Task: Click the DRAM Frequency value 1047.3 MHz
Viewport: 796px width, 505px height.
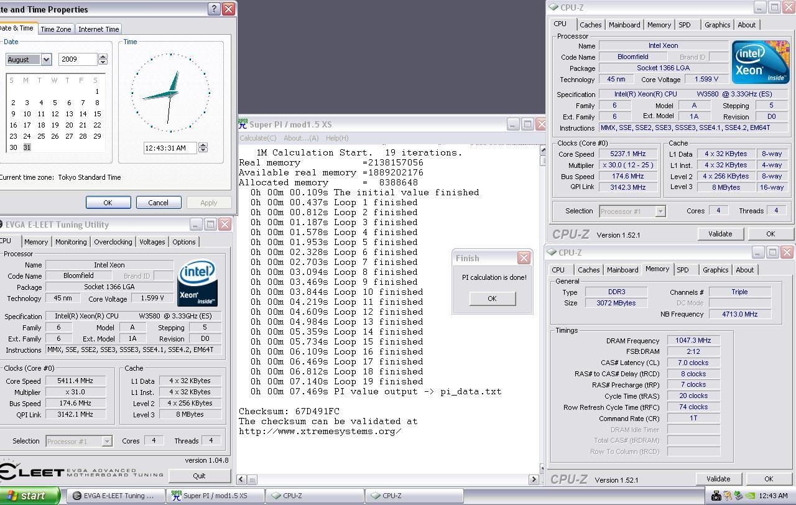Action: 693,341
